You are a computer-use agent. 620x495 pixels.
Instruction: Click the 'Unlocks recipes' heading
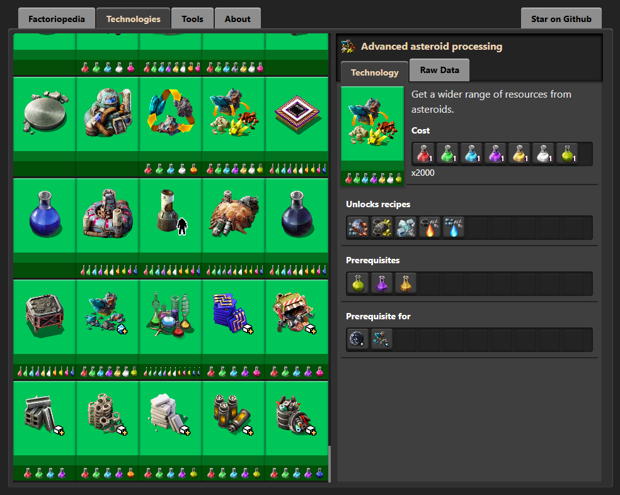pos(378,204)
